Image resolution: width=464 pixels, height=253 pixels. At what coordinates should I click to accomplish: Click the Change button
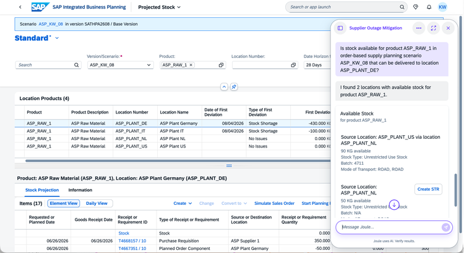tap(207, 204)
